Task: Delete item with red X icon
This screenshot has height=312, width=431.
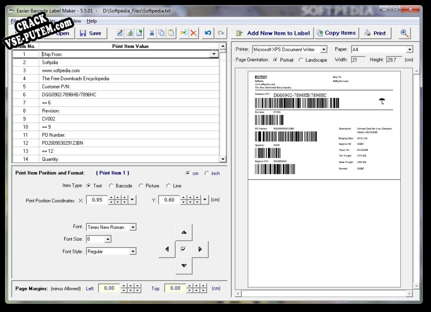Action: pyautogui.click(x=194, y=33)
